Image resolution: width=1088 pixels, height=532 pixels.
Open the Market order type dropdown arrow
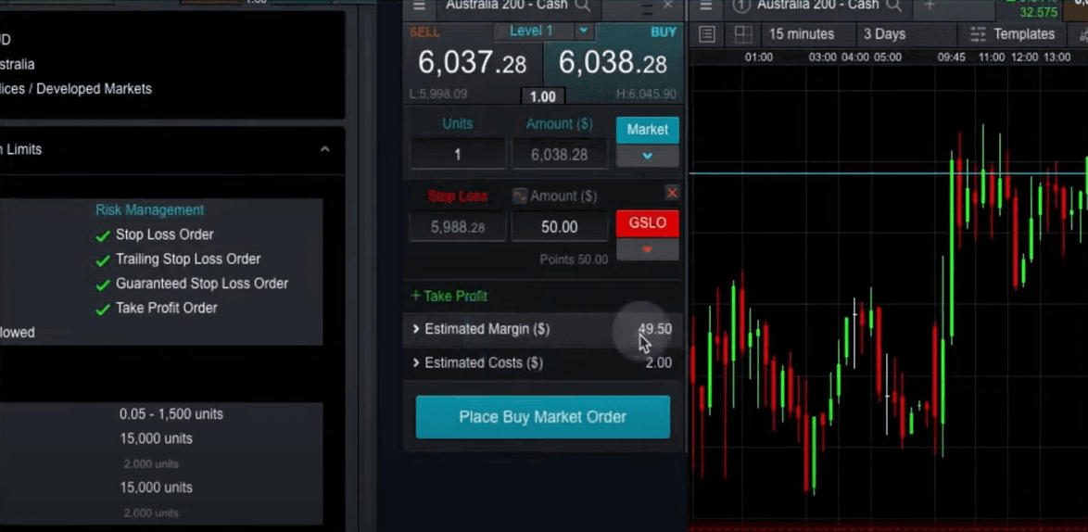click(647, 156)
